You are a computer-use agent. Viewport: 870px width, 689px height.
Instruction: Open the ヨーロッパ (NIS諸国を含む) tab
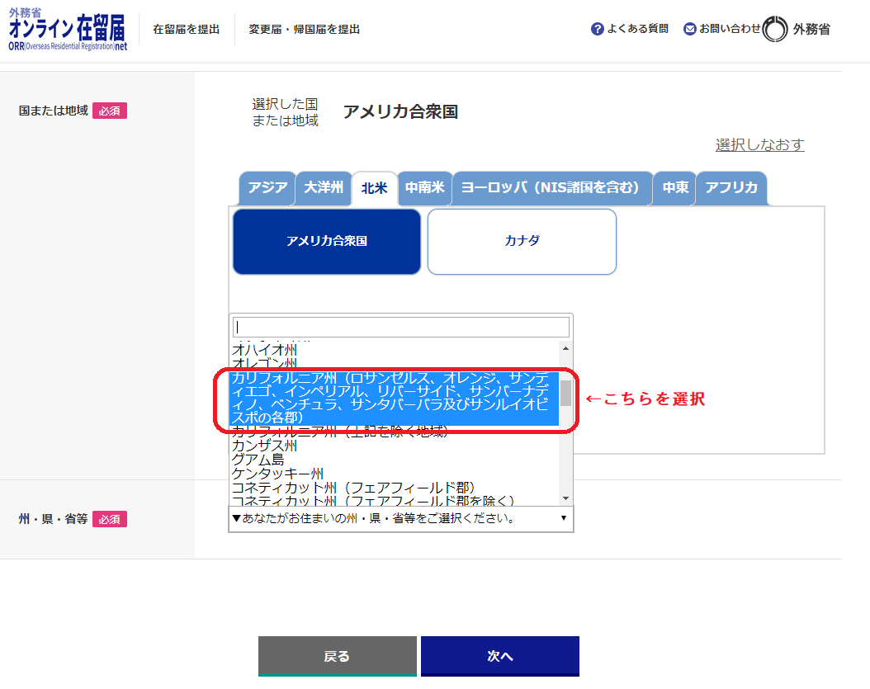click(551, 188)
